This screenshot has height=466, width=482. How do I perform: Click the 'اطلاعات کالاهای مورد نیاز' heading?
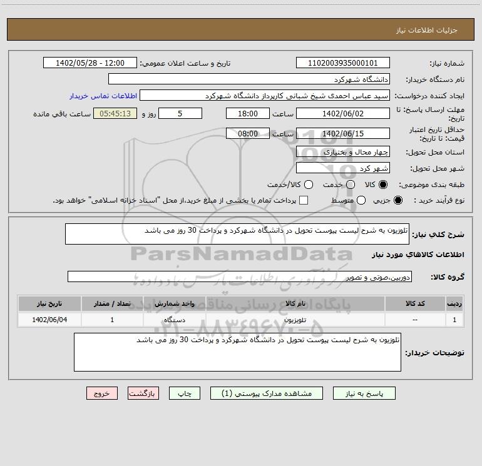[418, 255]
